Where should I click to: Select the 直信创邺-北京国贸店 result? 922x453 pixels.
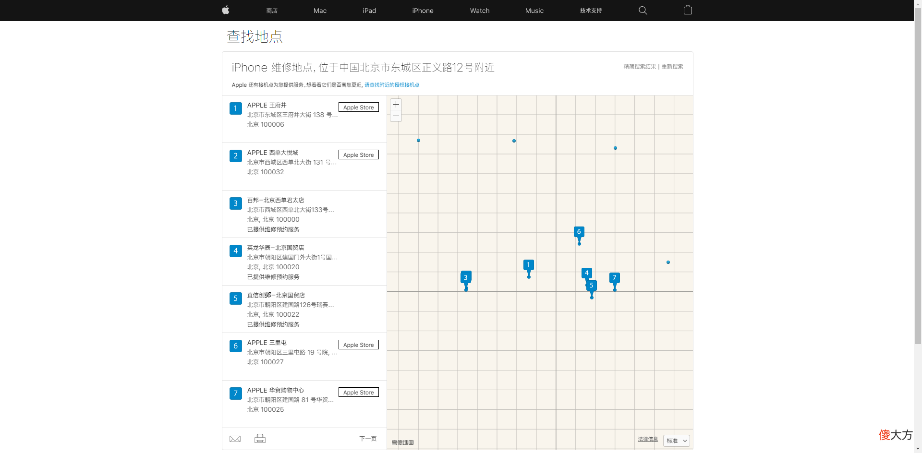coord(276,295)
